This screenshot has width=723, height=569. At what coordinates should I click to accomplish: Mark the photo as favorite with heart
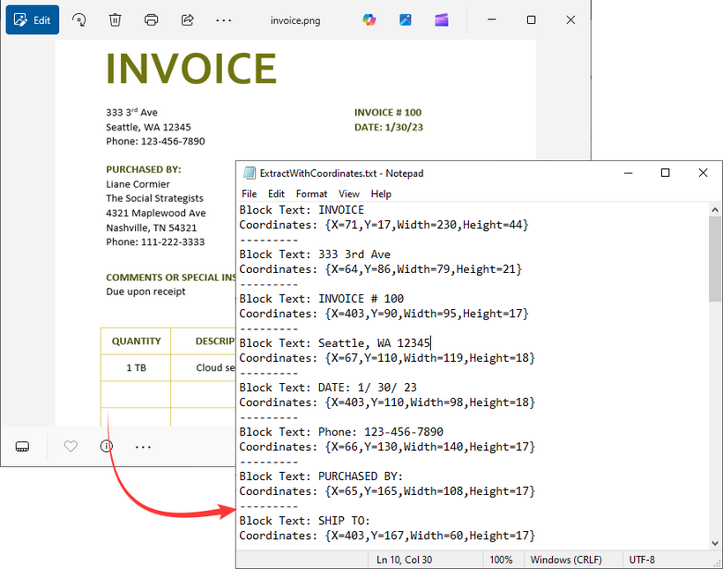pyautogui.click(x=71, y=447)
